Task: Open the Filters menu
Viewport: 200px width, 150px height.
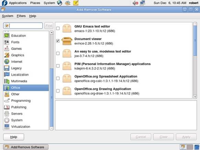Action: point(21,16)
